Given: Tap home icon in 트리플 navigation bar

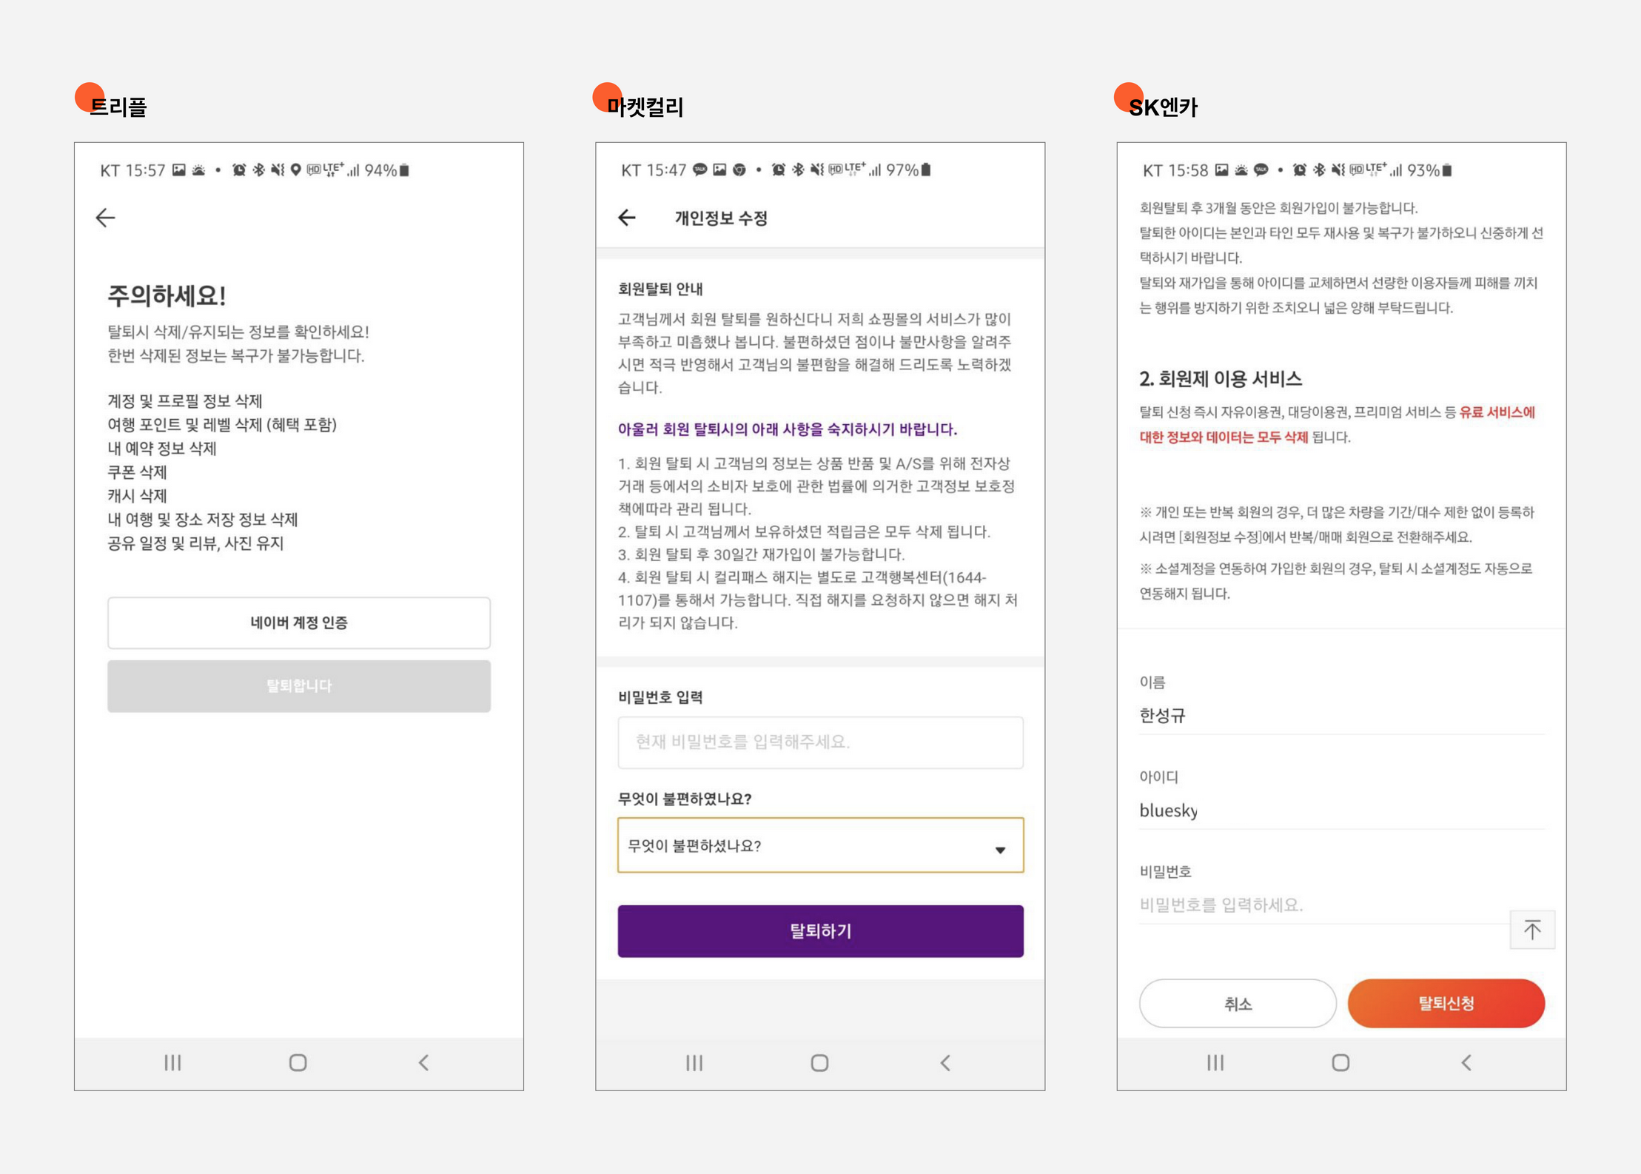Looking at the screenshot, I should [x=298, y=1063].
